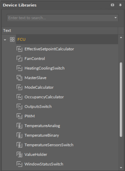The image size is (125, 171).
Task: Click the scroll up arrow in the list
Action: [121, 38]
